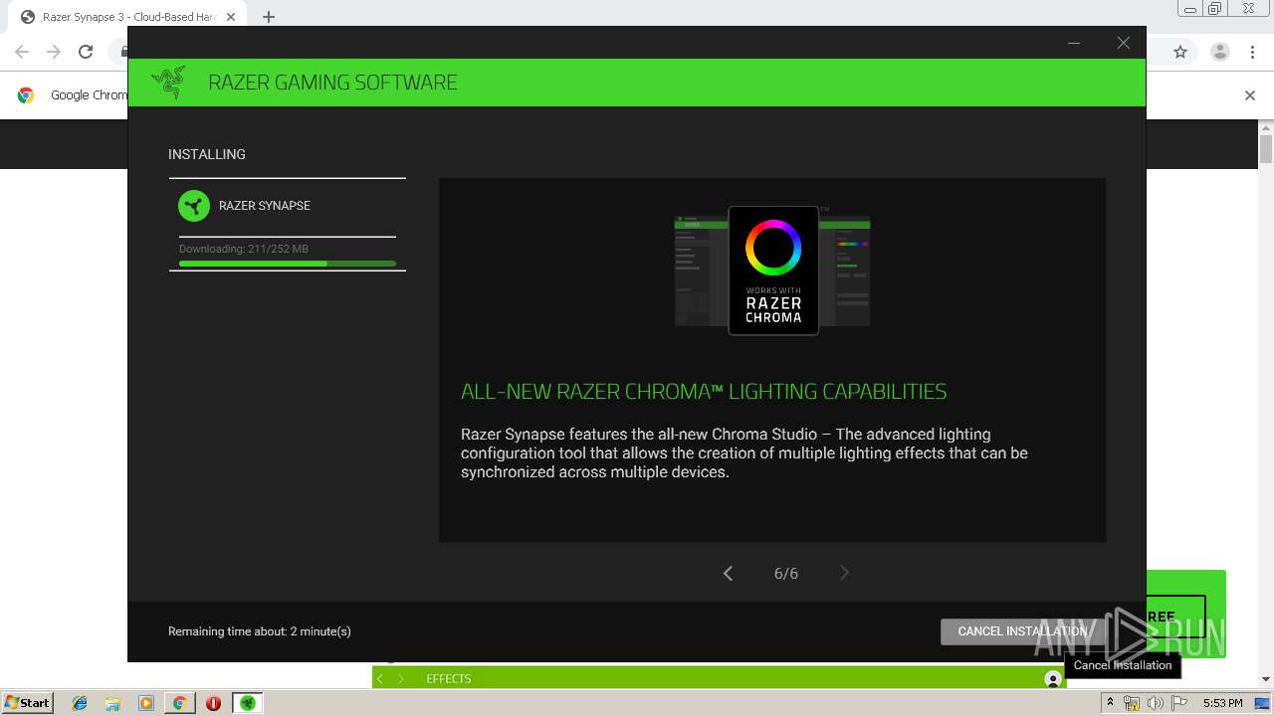The height and width of the screenshot is (716, 1274).
Task: Click the Chrome forward button
Action: point(54,52)
